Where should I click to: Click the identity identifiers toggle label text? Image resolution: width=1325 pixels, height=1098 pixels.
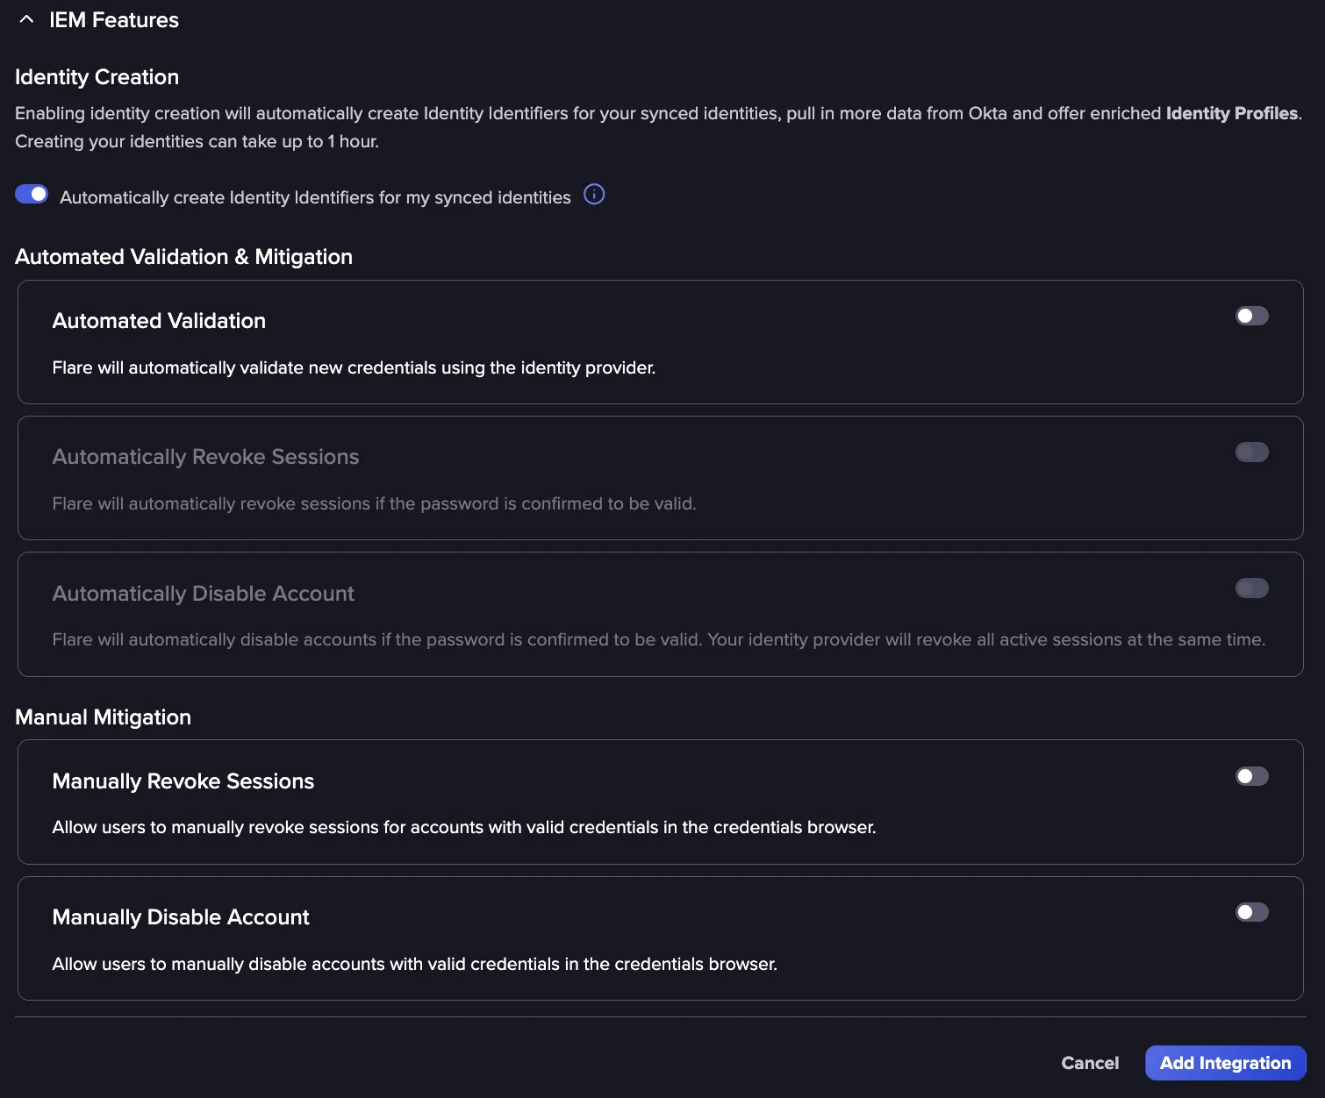[x=315, y=197]
